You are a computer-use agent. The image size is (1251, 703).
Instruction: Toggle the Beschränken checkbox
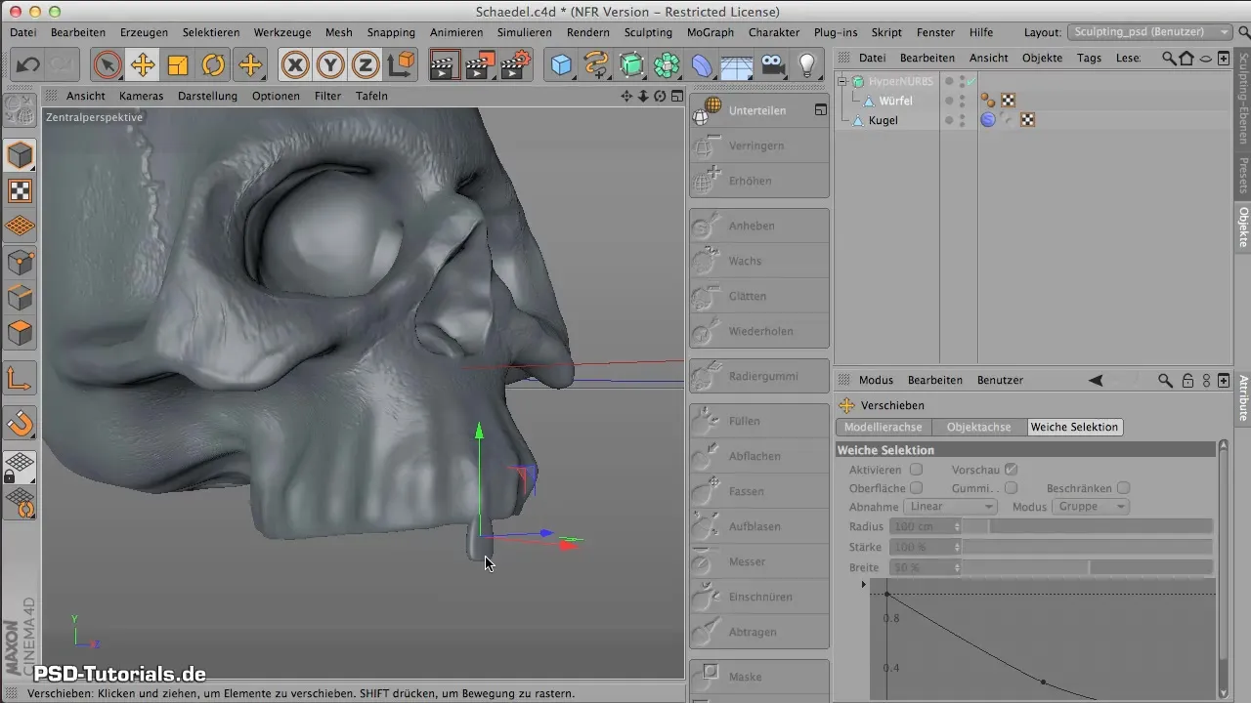pyautogui.click(x=1124, y=488)
